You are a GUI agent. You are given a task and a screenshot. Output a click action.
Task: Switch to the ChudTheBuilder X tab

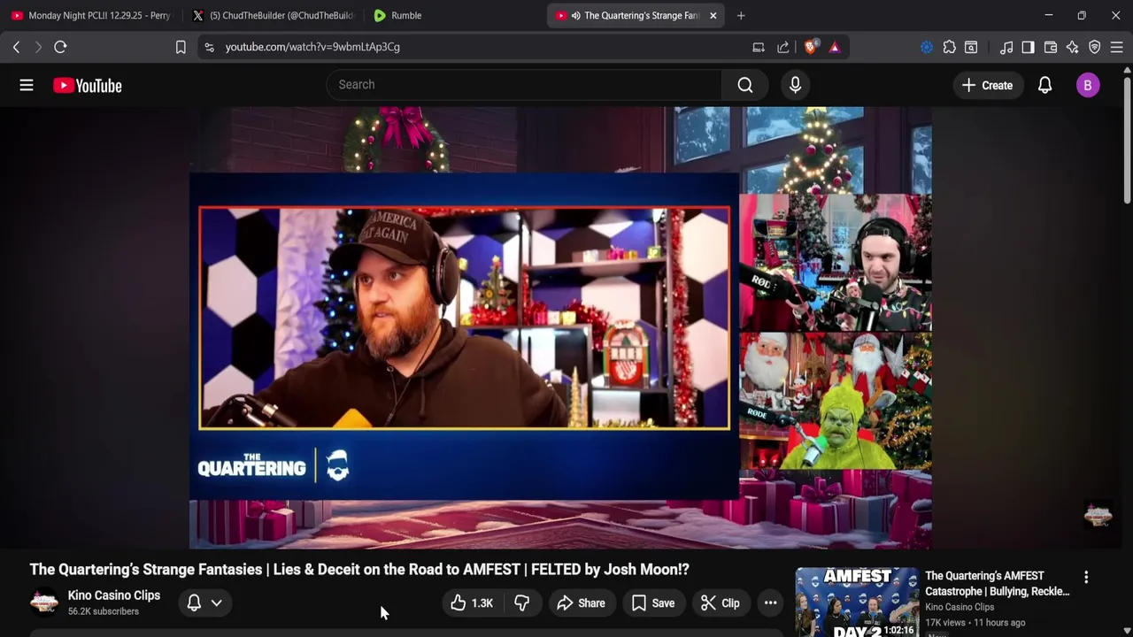(273, 15)
